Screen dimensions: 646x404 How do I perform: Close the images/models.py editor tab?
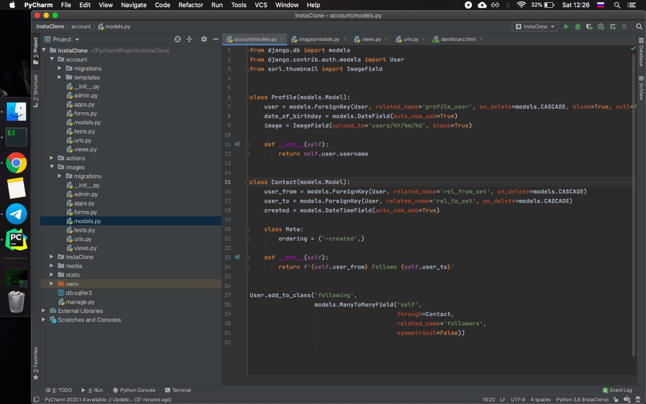(x=344, y=39)
